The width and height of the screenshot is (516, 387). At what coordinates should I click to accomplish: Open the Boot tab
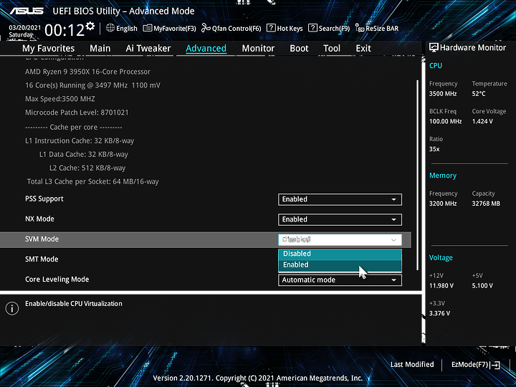tap(299, 49)
